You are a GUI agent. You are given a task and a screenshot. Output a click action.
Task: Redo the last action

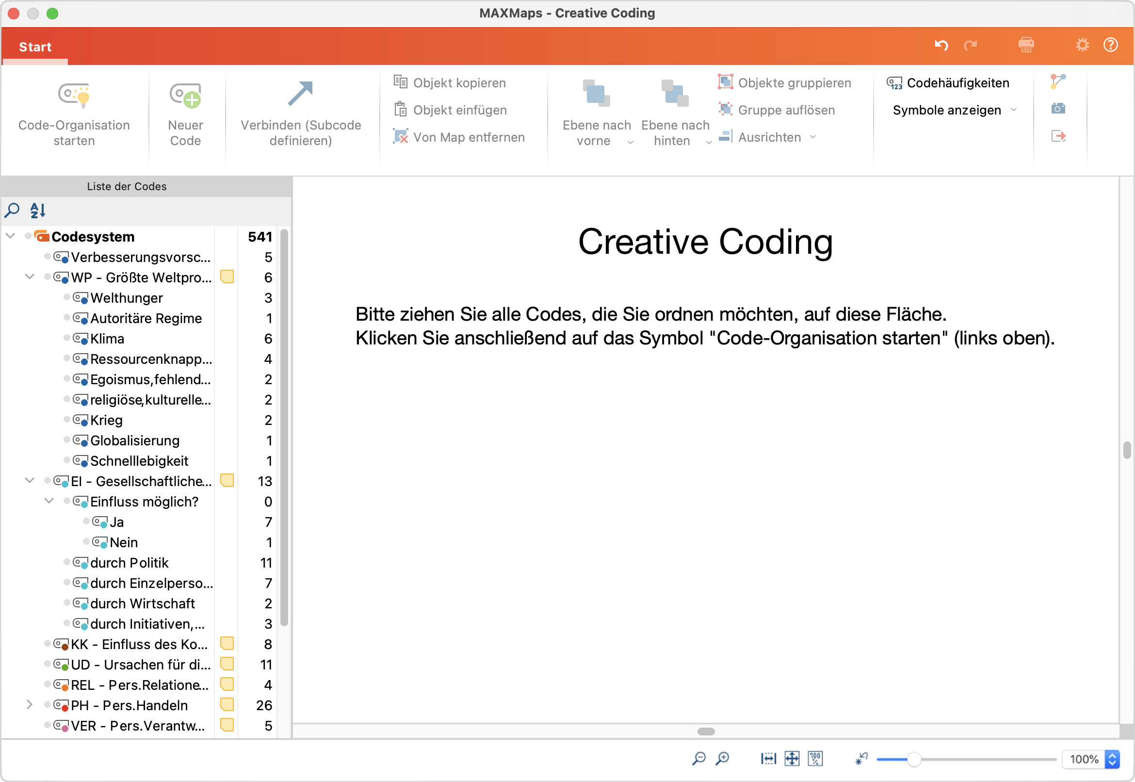[x=971, y=46]
